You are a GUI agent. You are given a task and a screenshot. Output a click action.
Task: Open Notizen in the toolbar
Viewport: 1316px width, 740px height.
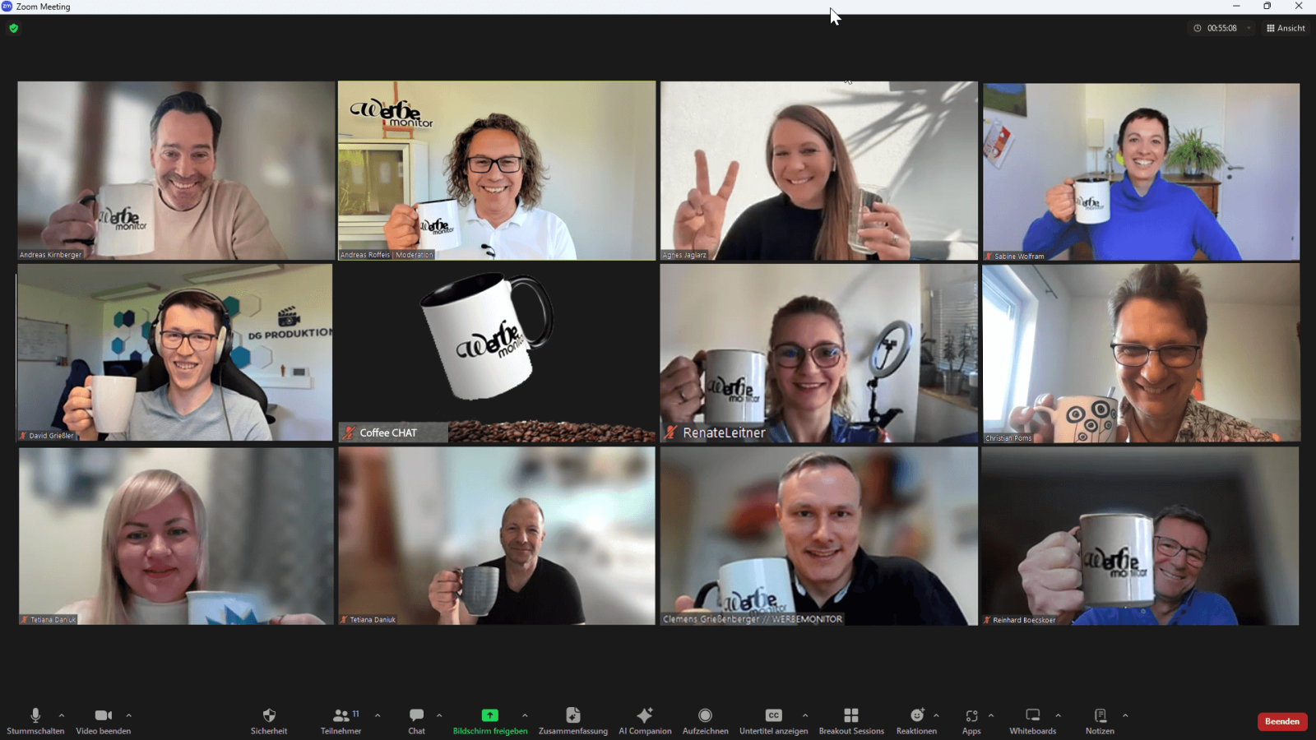1100,716
